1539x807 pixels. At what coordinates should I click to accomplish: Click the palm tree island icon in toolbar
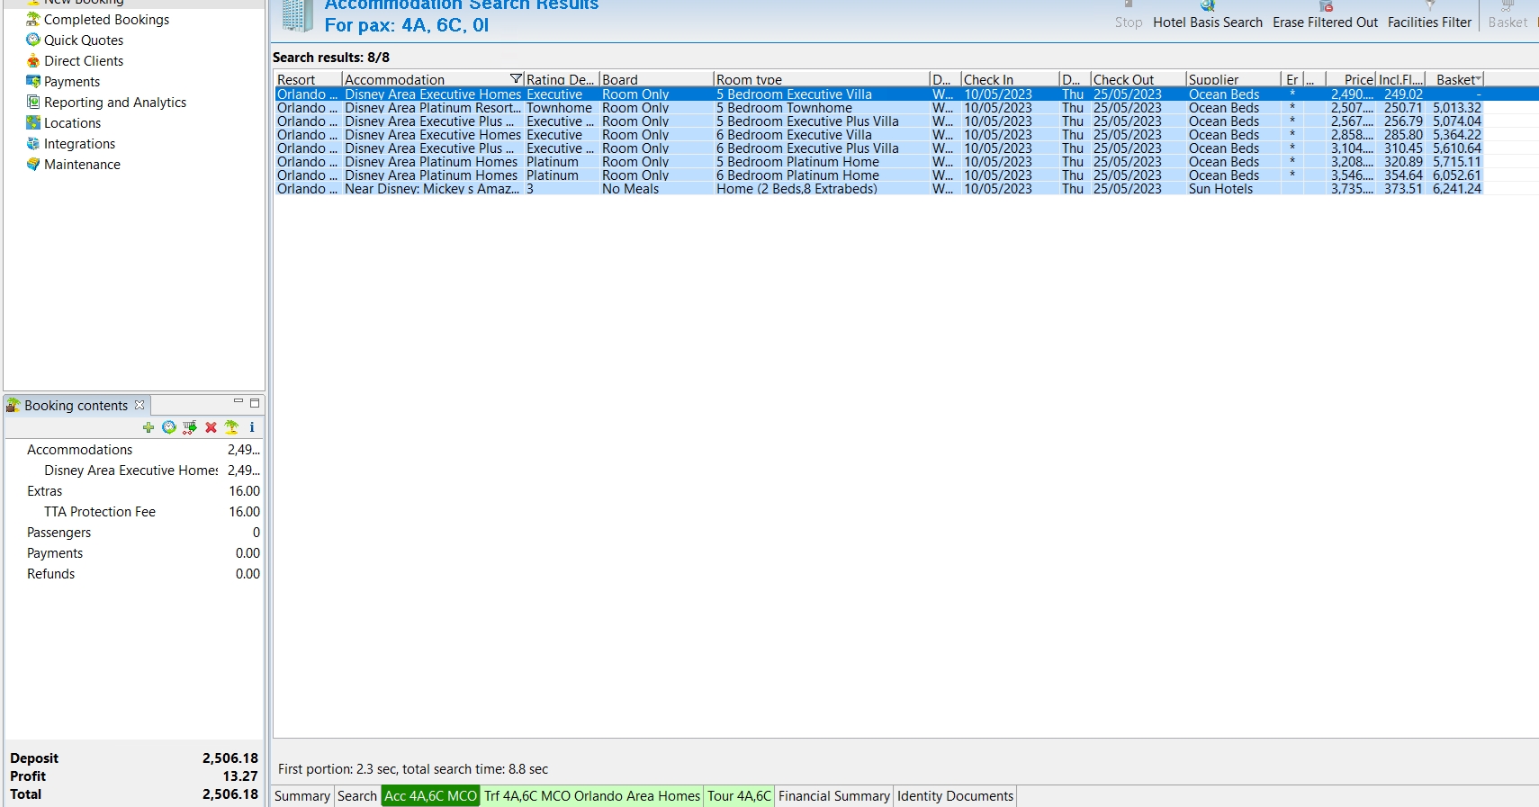[231, 427]
